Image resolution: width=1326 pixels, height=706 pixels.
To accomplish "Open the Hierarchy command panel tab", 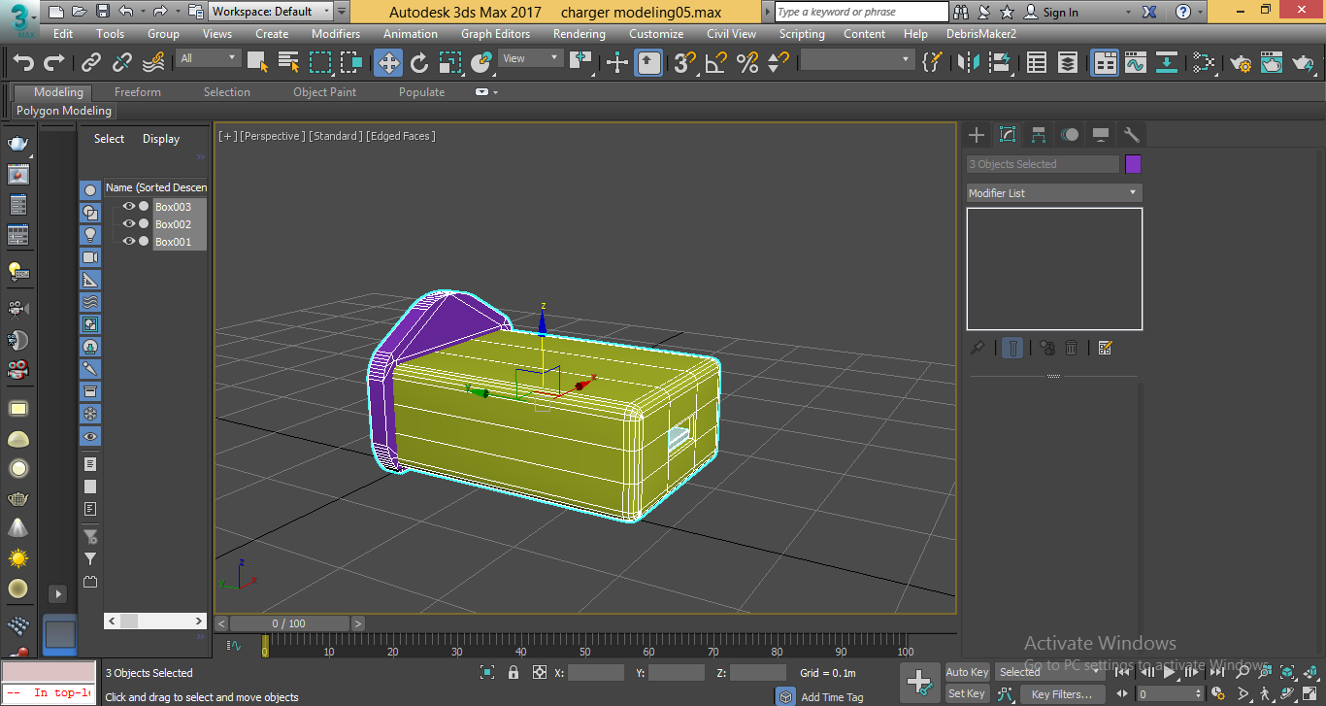I will (x=1039, y=135).
